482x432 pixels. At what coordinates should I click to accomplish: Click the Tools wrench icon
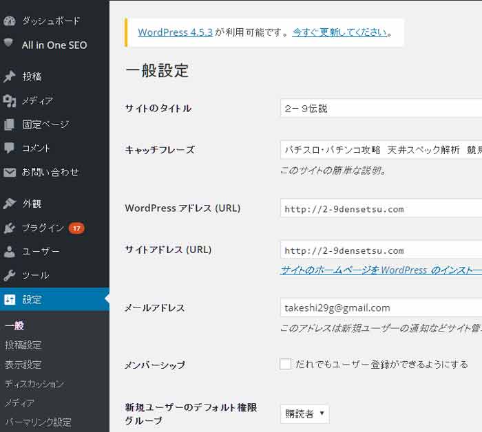click(9, 275)
